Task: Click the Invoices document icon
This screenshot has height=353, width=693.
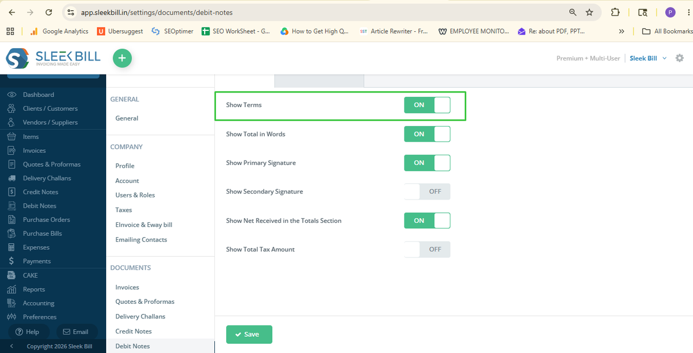Action: click(x=11, y=151)
